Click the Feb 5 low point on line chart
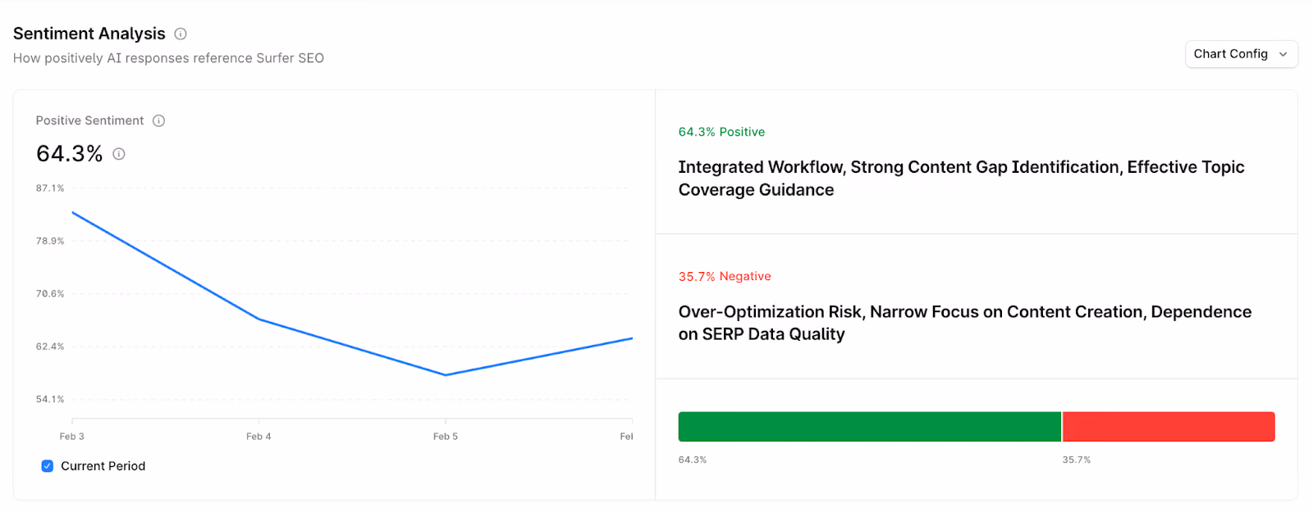Image resolution: width=1313 pixels, height=512 pixels. 446,375
